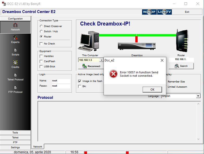The image size is (204, 154).
Task: Click the Passw field
Action: 61,86
